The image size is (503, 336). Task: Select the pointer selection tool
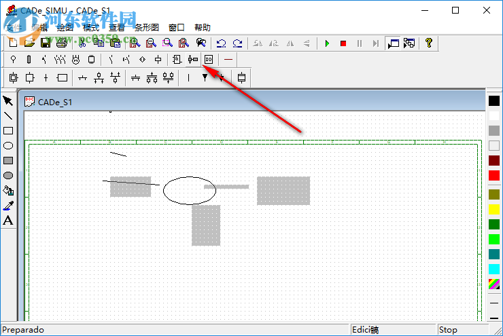pyautogui.click(x=8, y=101)
